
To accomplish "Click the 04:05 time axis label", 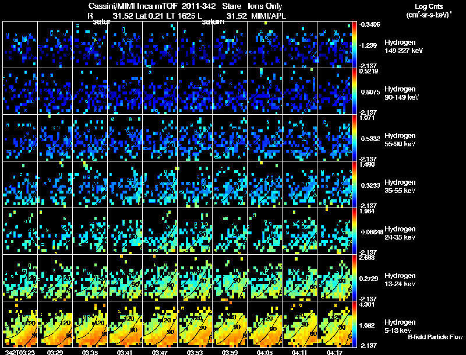I will 264,352.
